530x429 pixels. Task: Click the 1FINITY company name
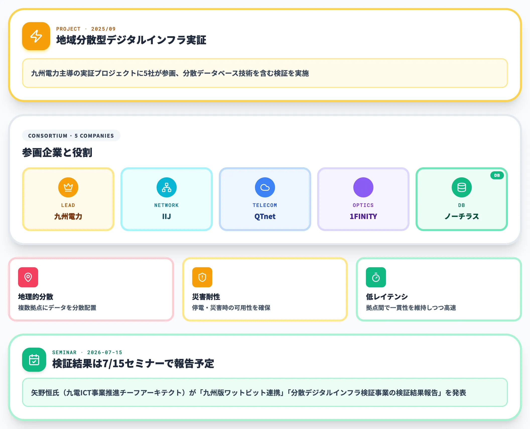363,217
